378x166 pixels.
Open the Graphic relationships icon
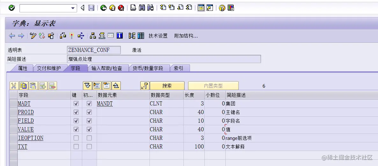coord(132,36)
